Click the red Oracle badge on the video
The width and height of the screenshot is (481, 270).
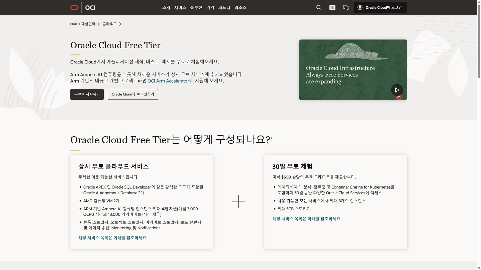tap(399, 97)
